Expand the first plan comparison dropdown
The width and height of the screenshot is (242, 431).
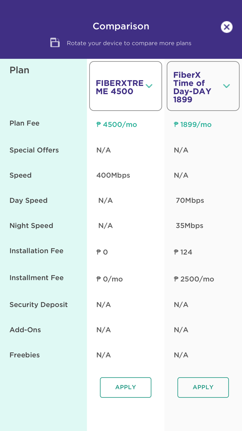pos(125,86)
